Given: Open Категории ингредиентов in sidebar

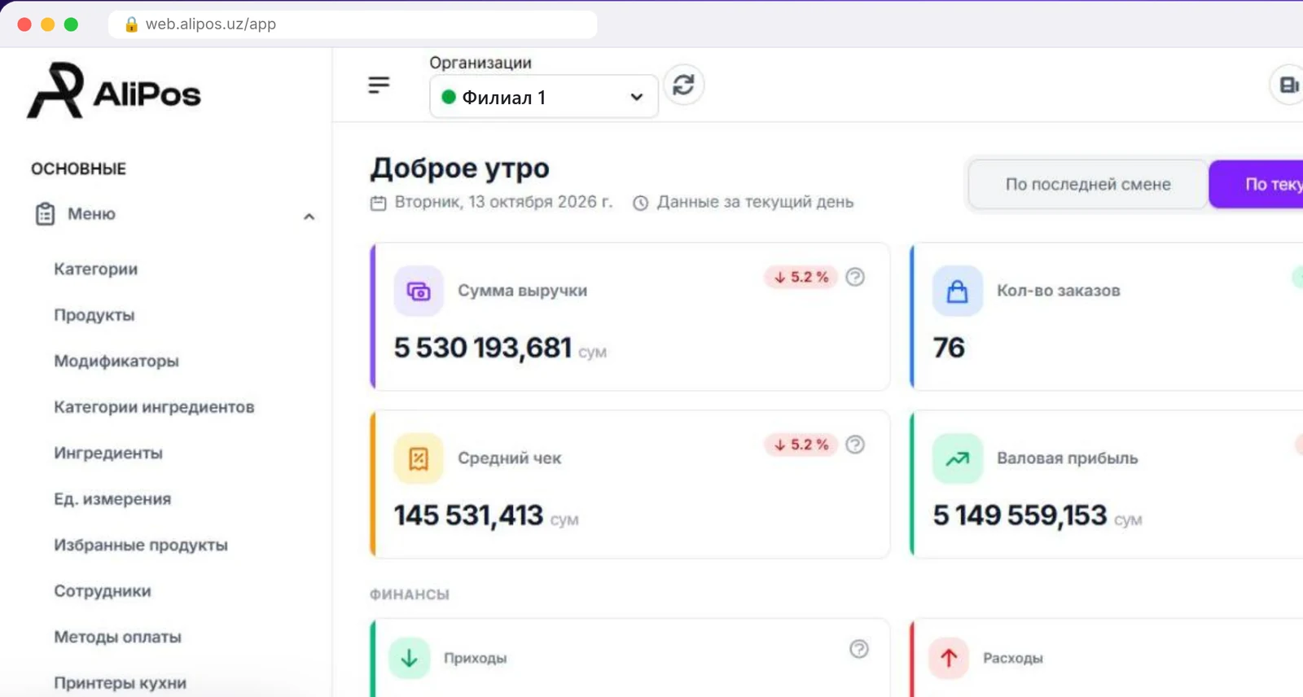Looking at the screenshot, I should point(154,407).
